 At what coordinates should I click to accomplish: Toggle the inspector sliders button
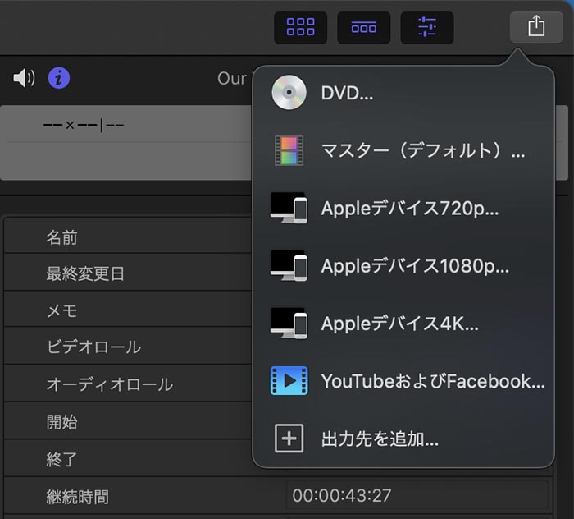(x=427, y=27)
